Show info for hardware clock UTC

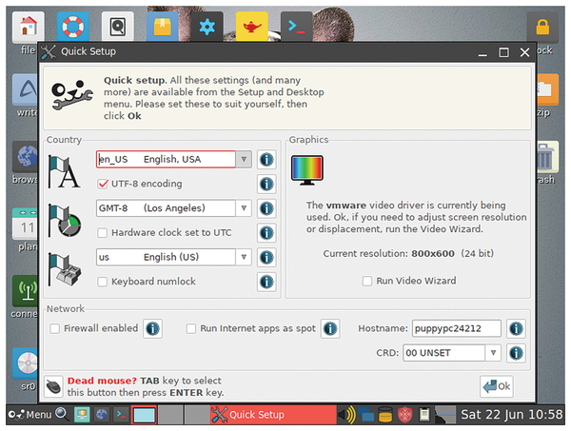(x=266, y=232)
